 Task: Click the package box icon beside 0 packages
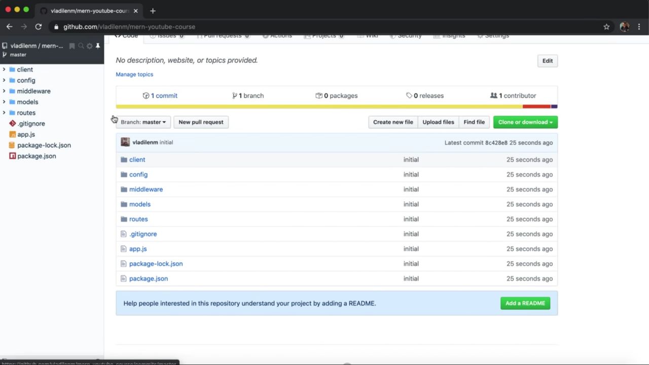click(x=319, y=95)
